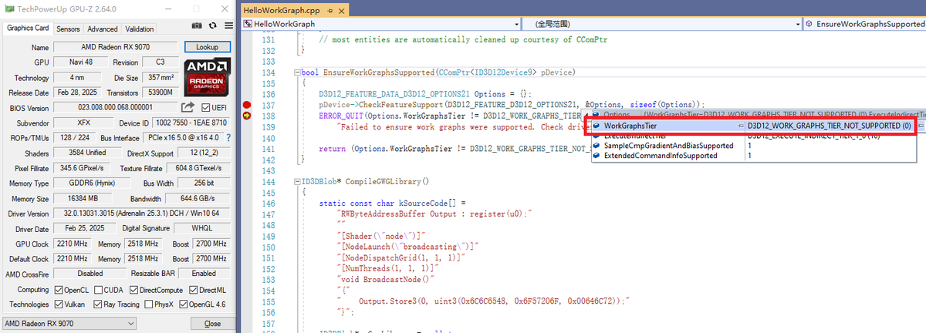926x333 pixels.
Task: Click the GPU-Z title bar app icon
Action: coord(8,8)
